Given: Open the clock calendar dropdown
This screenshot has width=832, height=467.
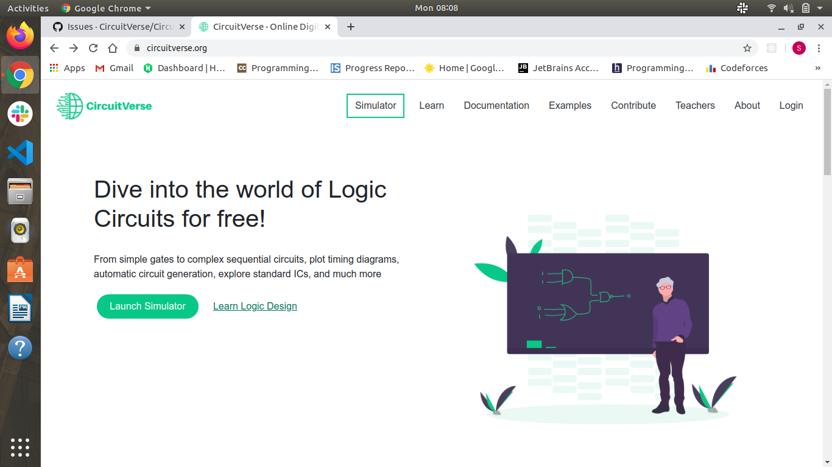Looking at the screenshot, I should tap(436, 8).
